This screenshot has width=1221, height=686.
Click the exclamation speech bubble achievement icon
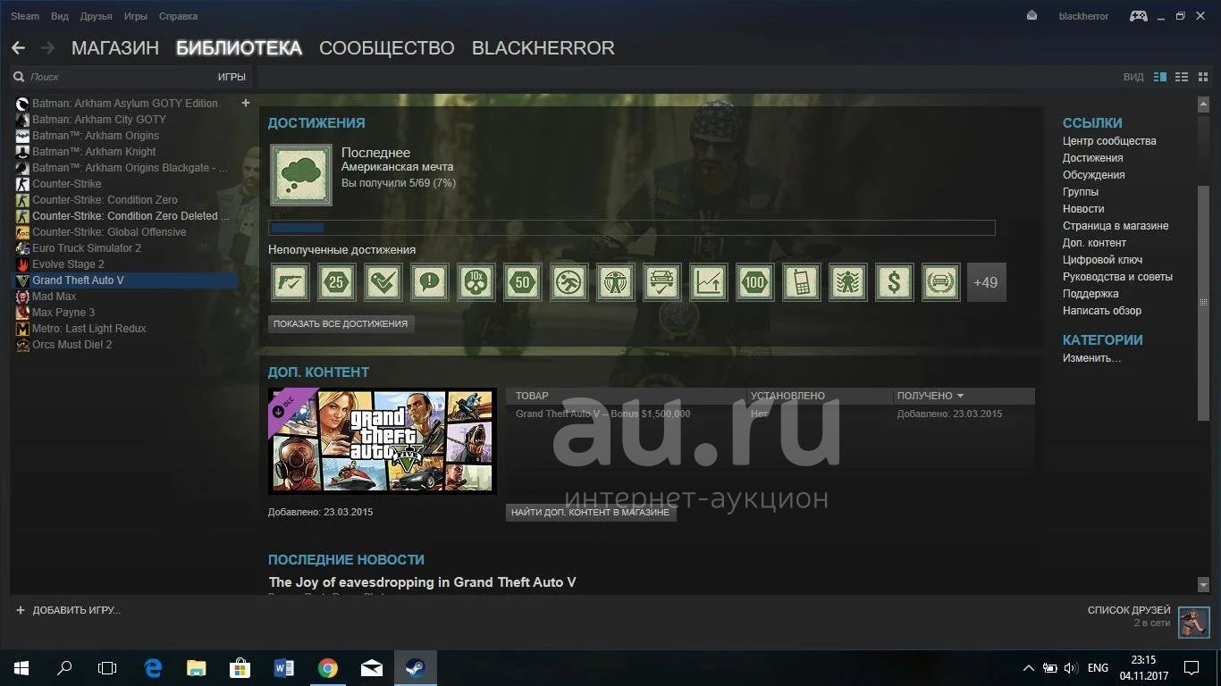pyautogui.click(x=430, y=282)
